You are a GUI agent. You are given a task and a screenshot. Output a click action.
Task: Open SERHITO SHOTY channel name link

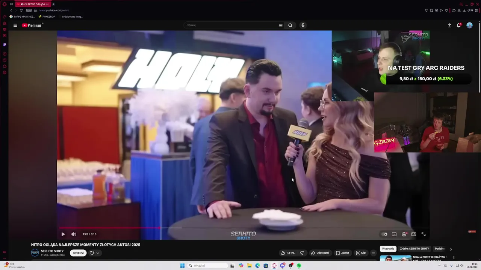(52, 251)
